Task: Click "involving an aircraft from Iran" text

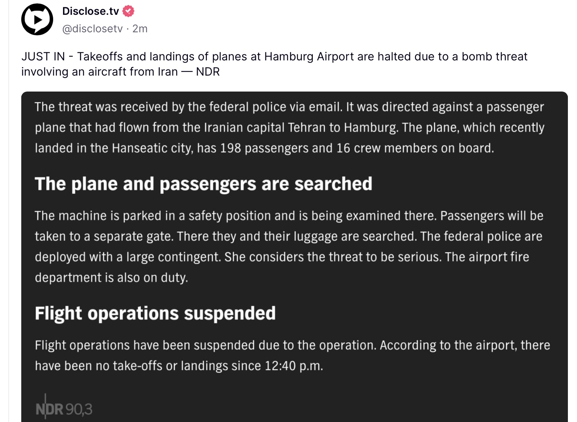Action: click(x=99, y=72)
